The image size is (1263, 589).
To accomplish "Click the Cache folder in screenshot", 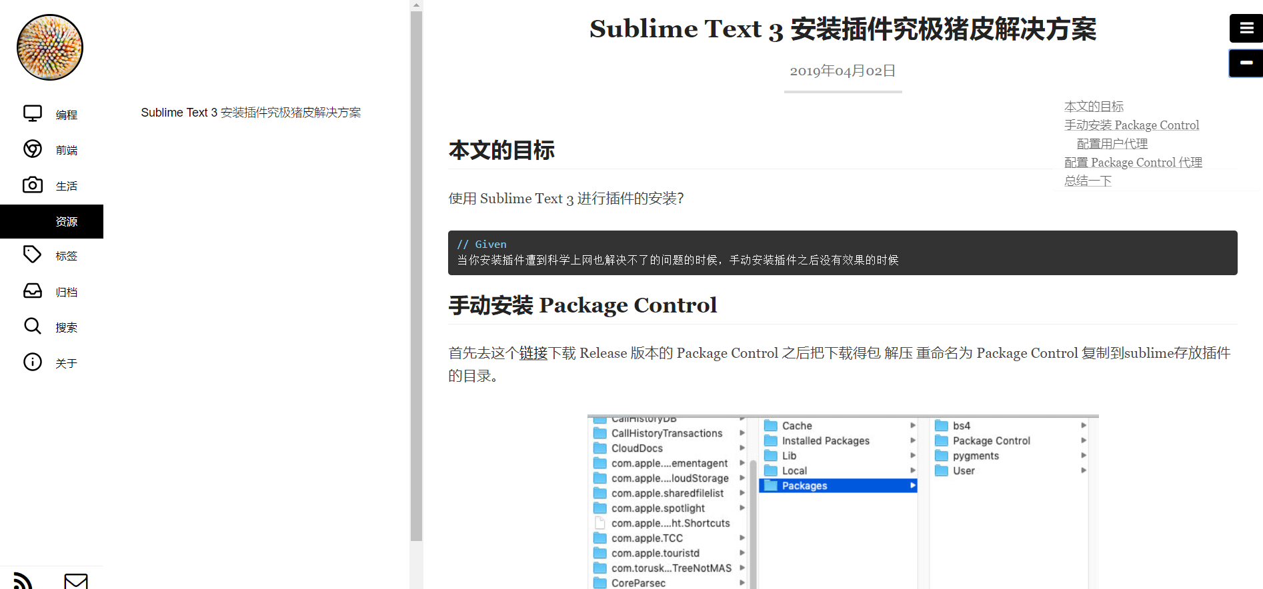I will click(797, 426).
